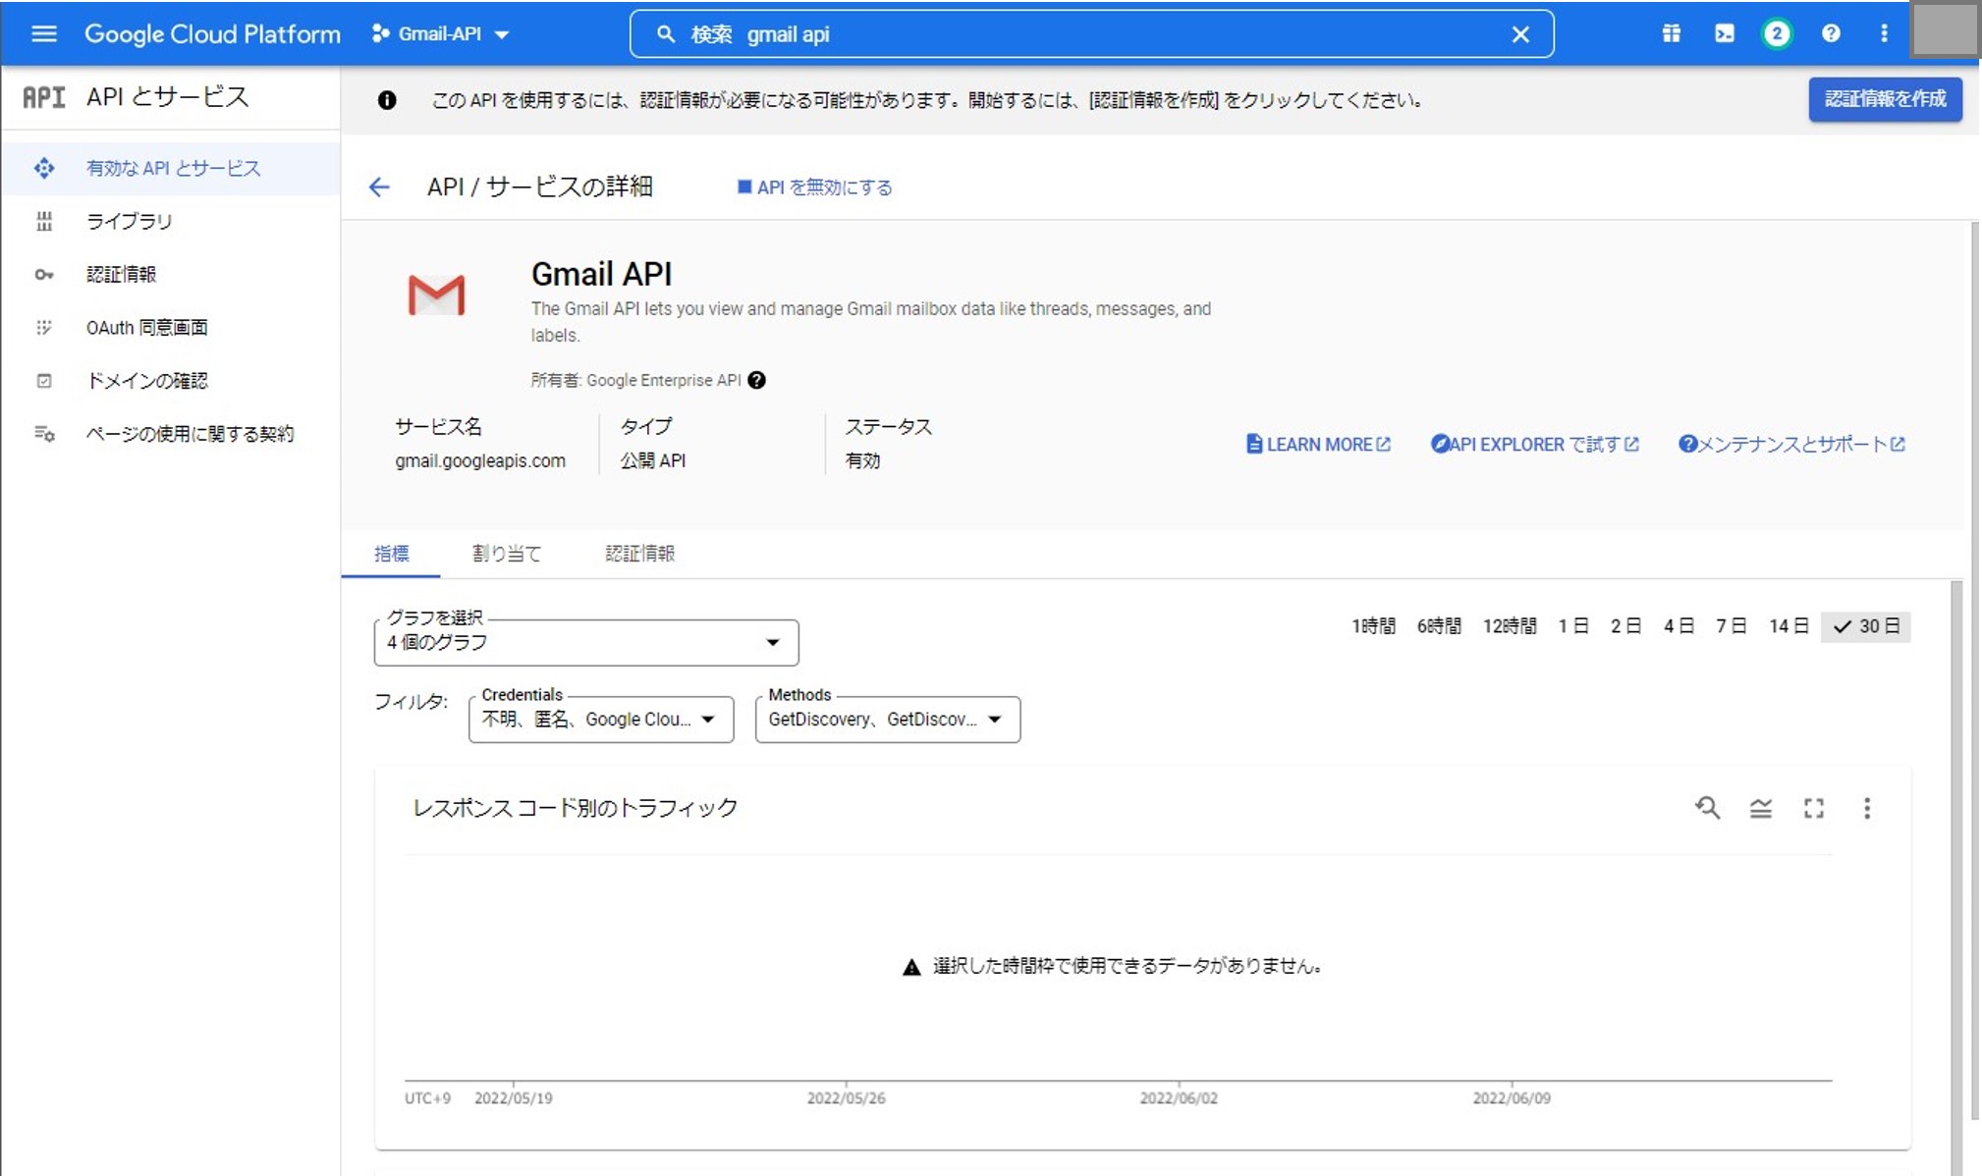Activate Cloud Shell terminal icon
This screenshot has width=1982, height=1176.
(x=1724, y=34)
